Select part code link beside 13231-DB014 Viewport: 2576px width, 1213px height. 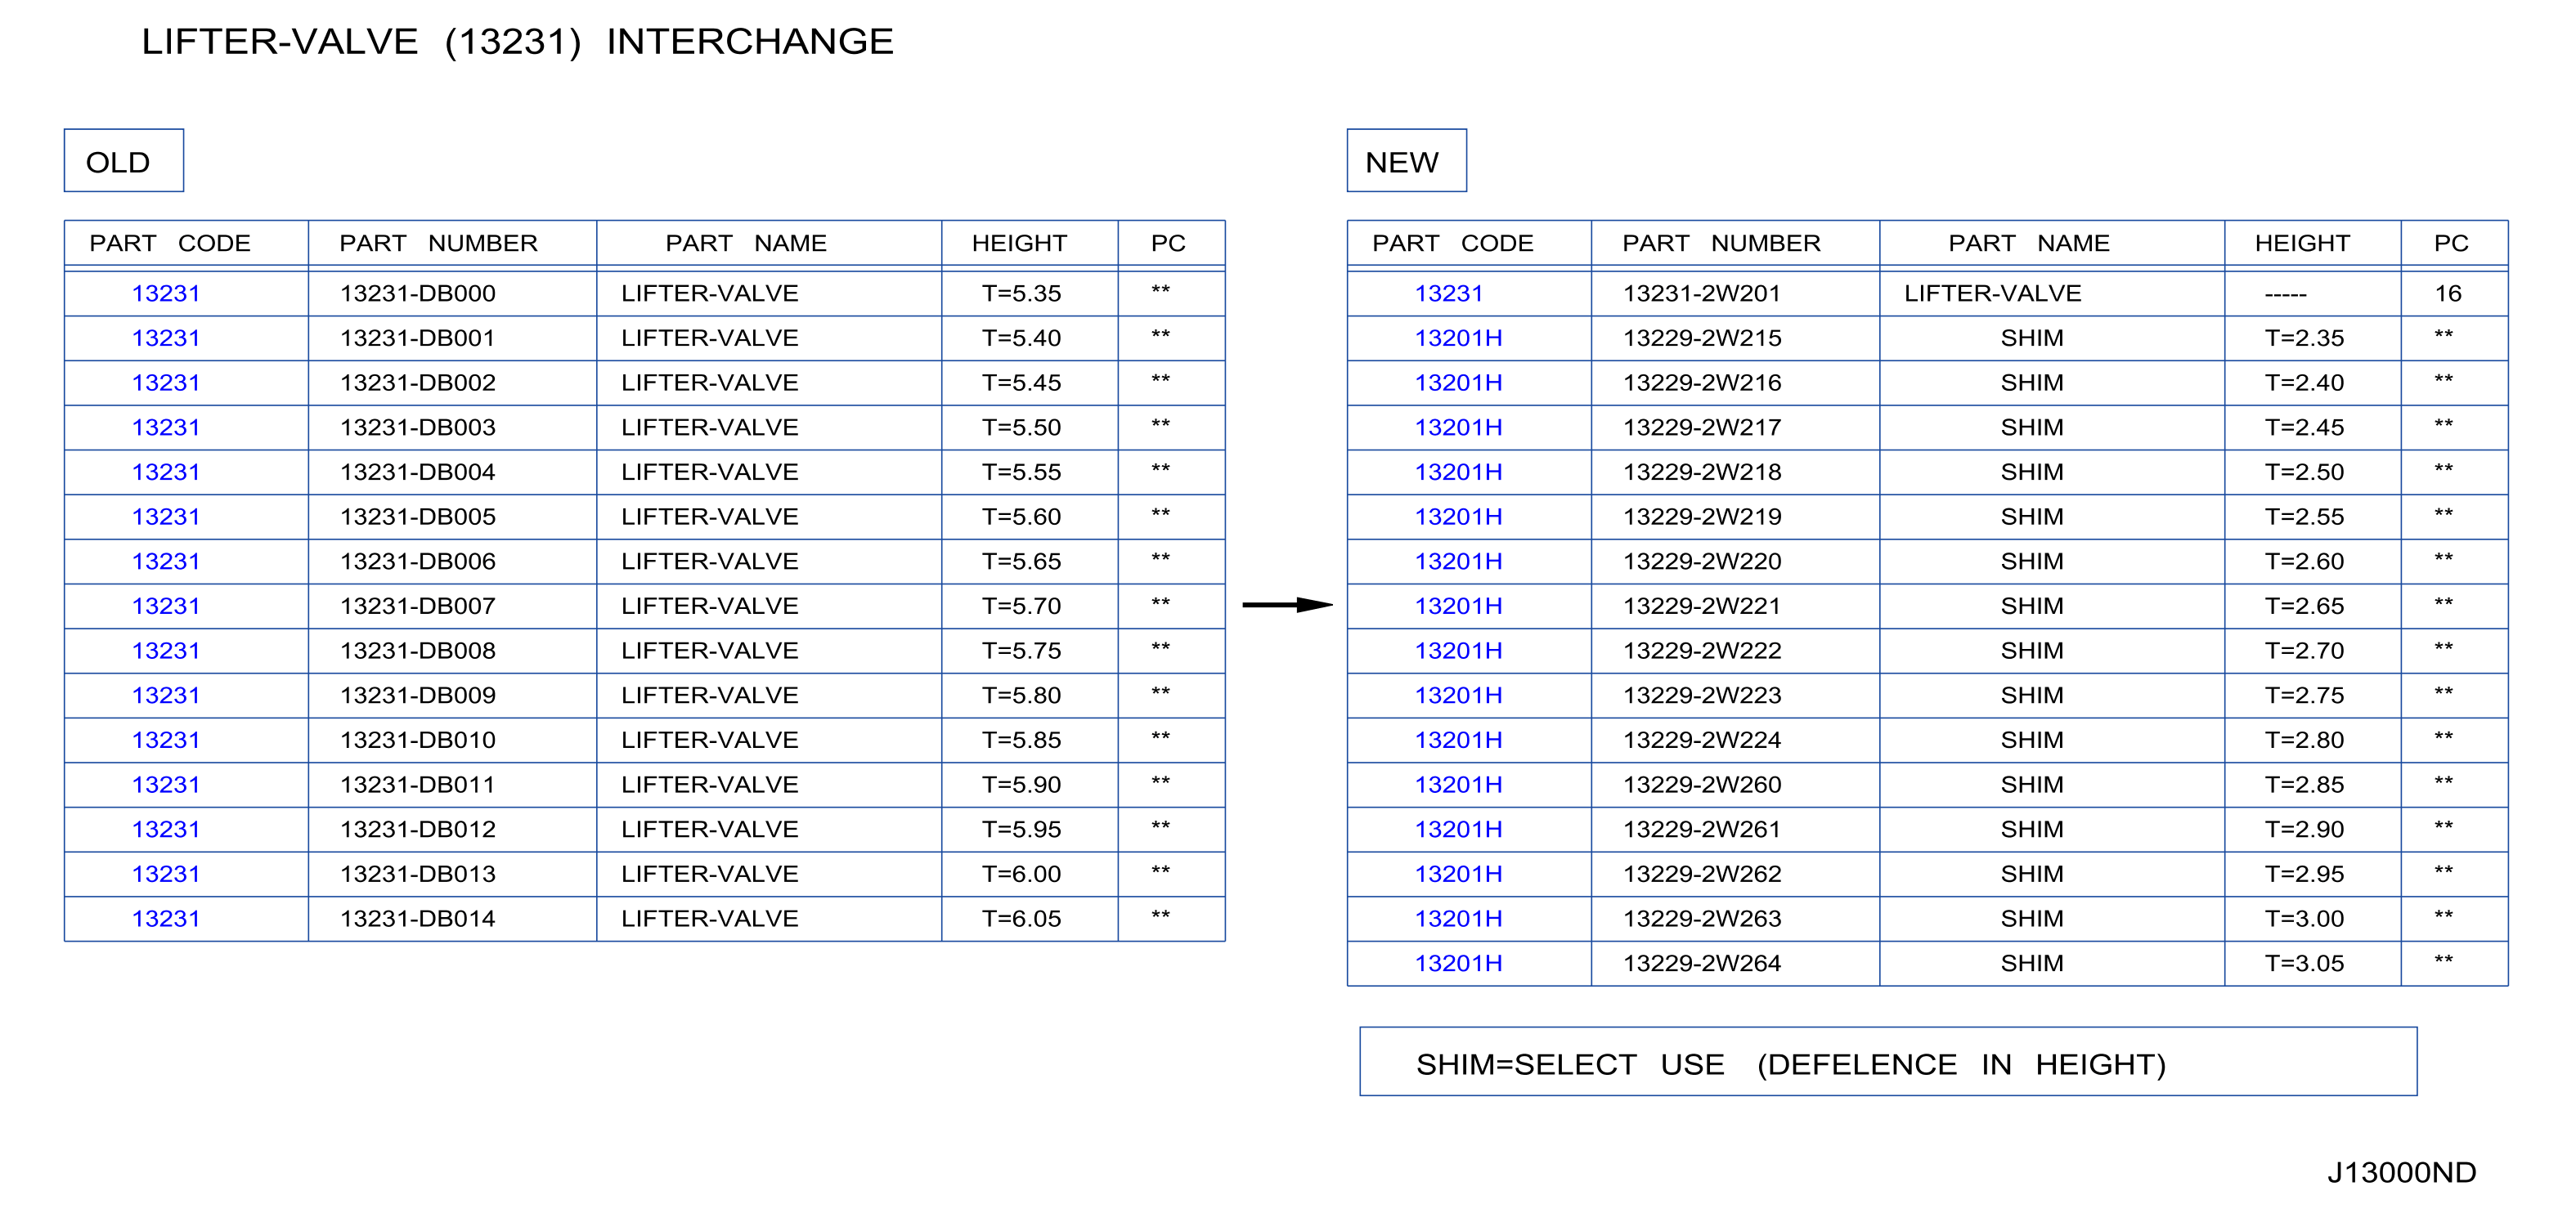pyautogui.click(x=166, y=918)
